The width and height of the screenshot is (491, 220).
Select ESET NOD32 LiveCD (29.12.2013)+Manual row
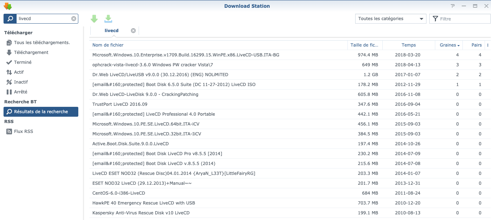(290, 183)
